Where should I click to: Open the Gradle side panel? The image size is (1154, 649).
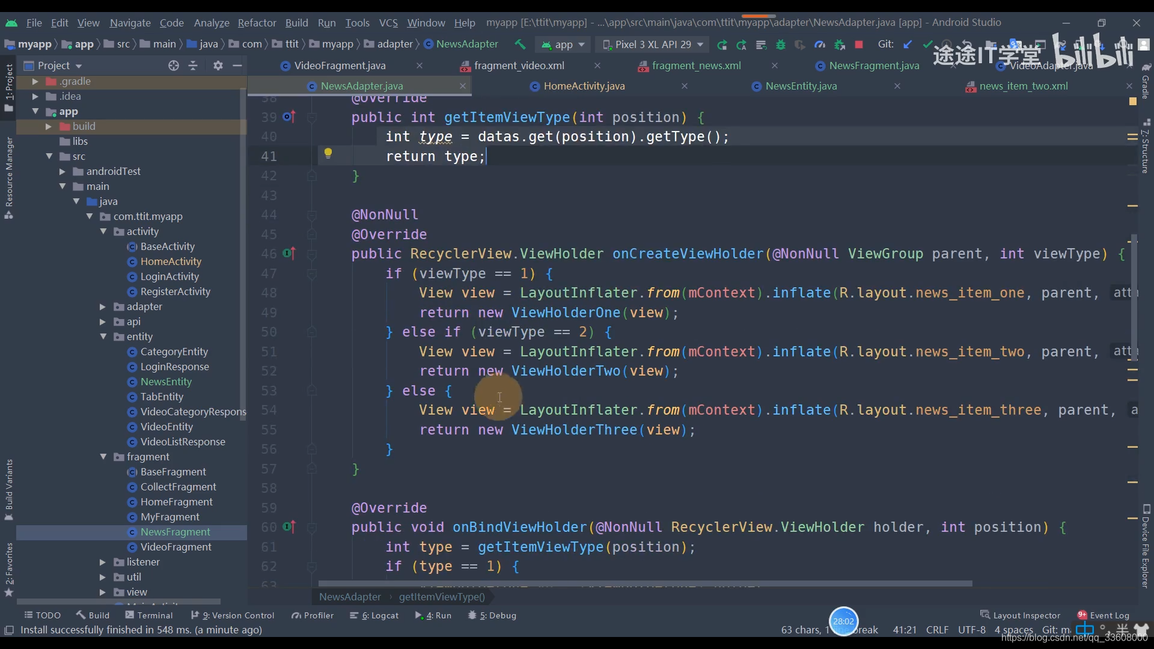pos(1146,81)
